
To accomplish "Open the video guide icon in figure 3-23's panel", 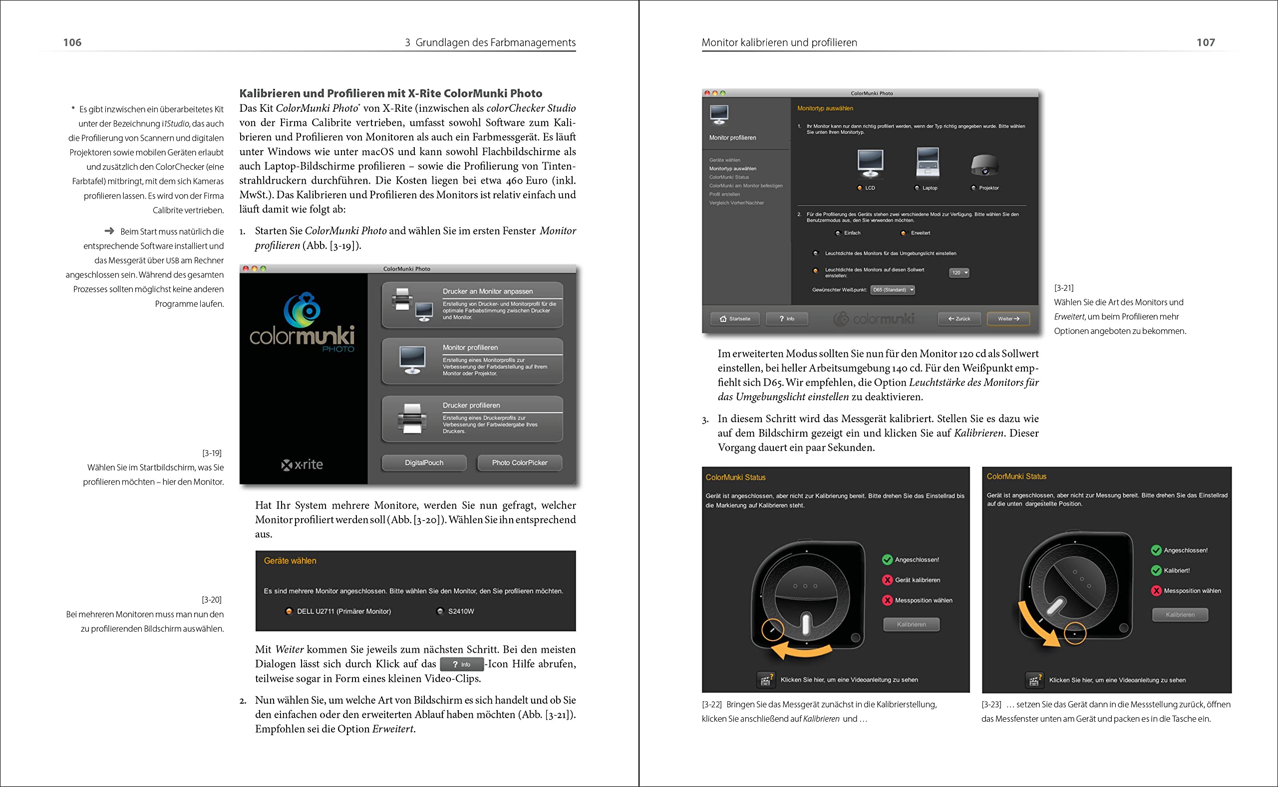I will [x=1034, y=680].
